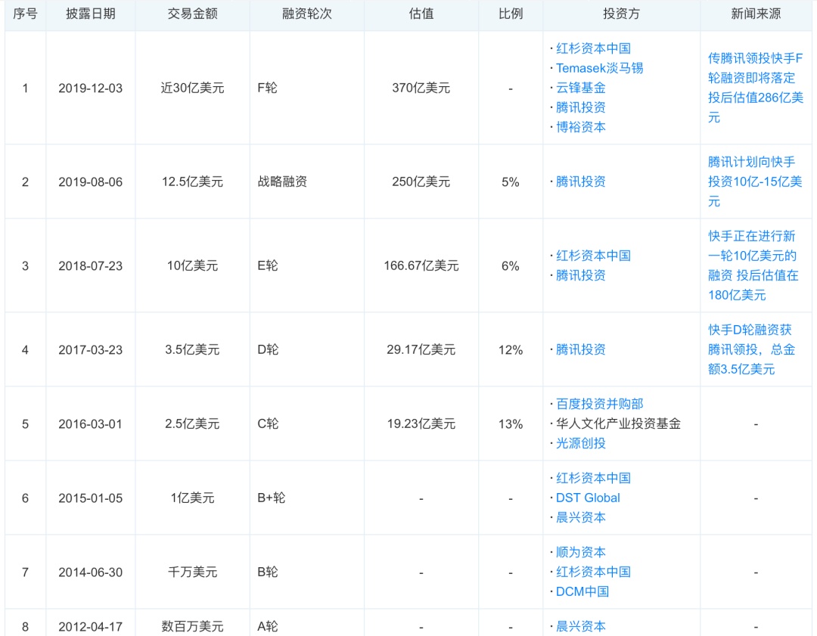
Task: Select the 博裕资本 investor link
Action: [580, 127]
